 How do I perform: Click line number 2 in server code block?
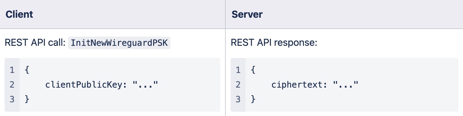pyautogui.click(x=238, y=85)
